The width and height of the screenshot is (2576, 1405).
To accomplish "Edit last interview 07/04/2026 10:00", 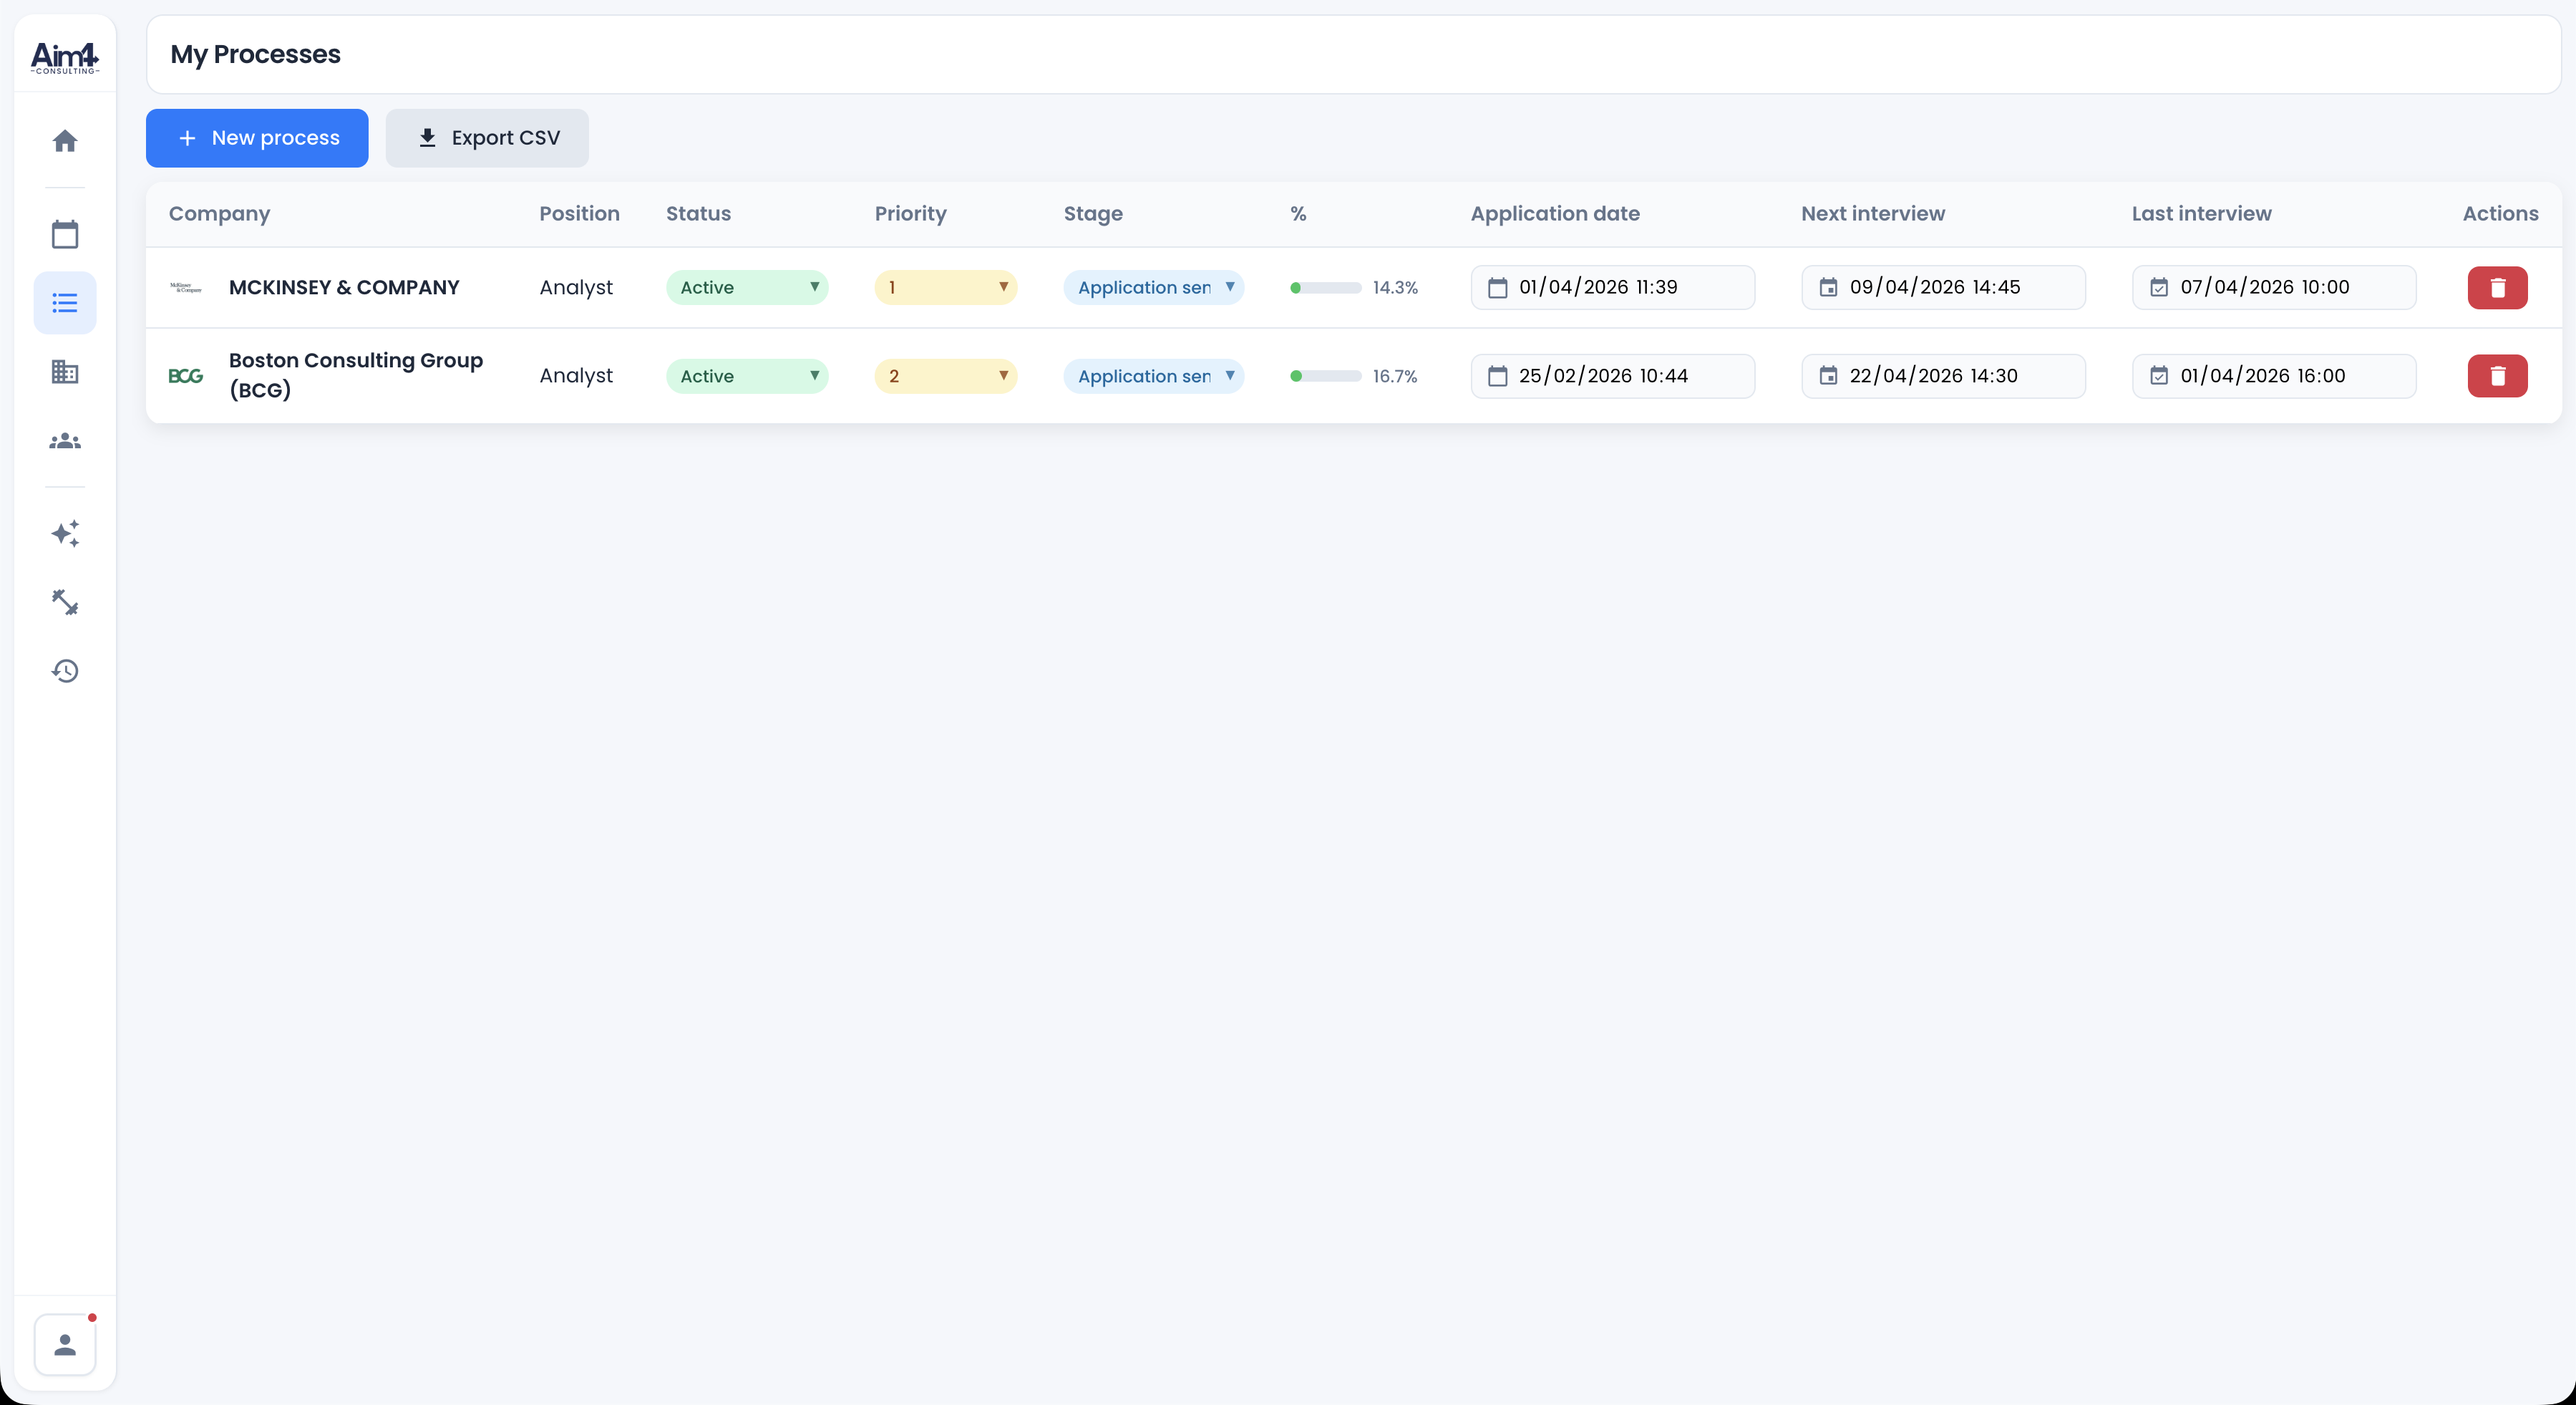I will tap(2274, 287).
